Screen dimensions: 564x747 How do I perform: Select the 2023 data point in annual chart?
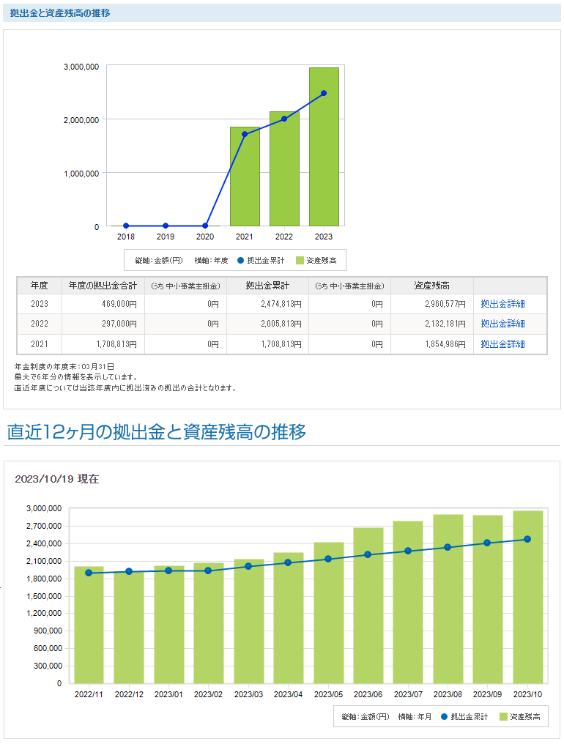[324, 93]
